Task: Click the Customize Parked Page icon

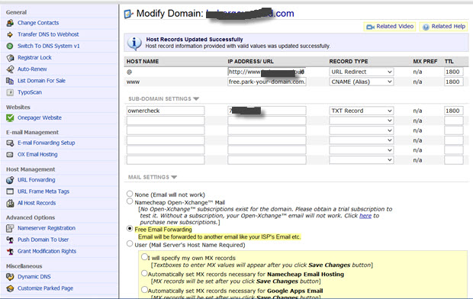Action: tap(10, 288)
